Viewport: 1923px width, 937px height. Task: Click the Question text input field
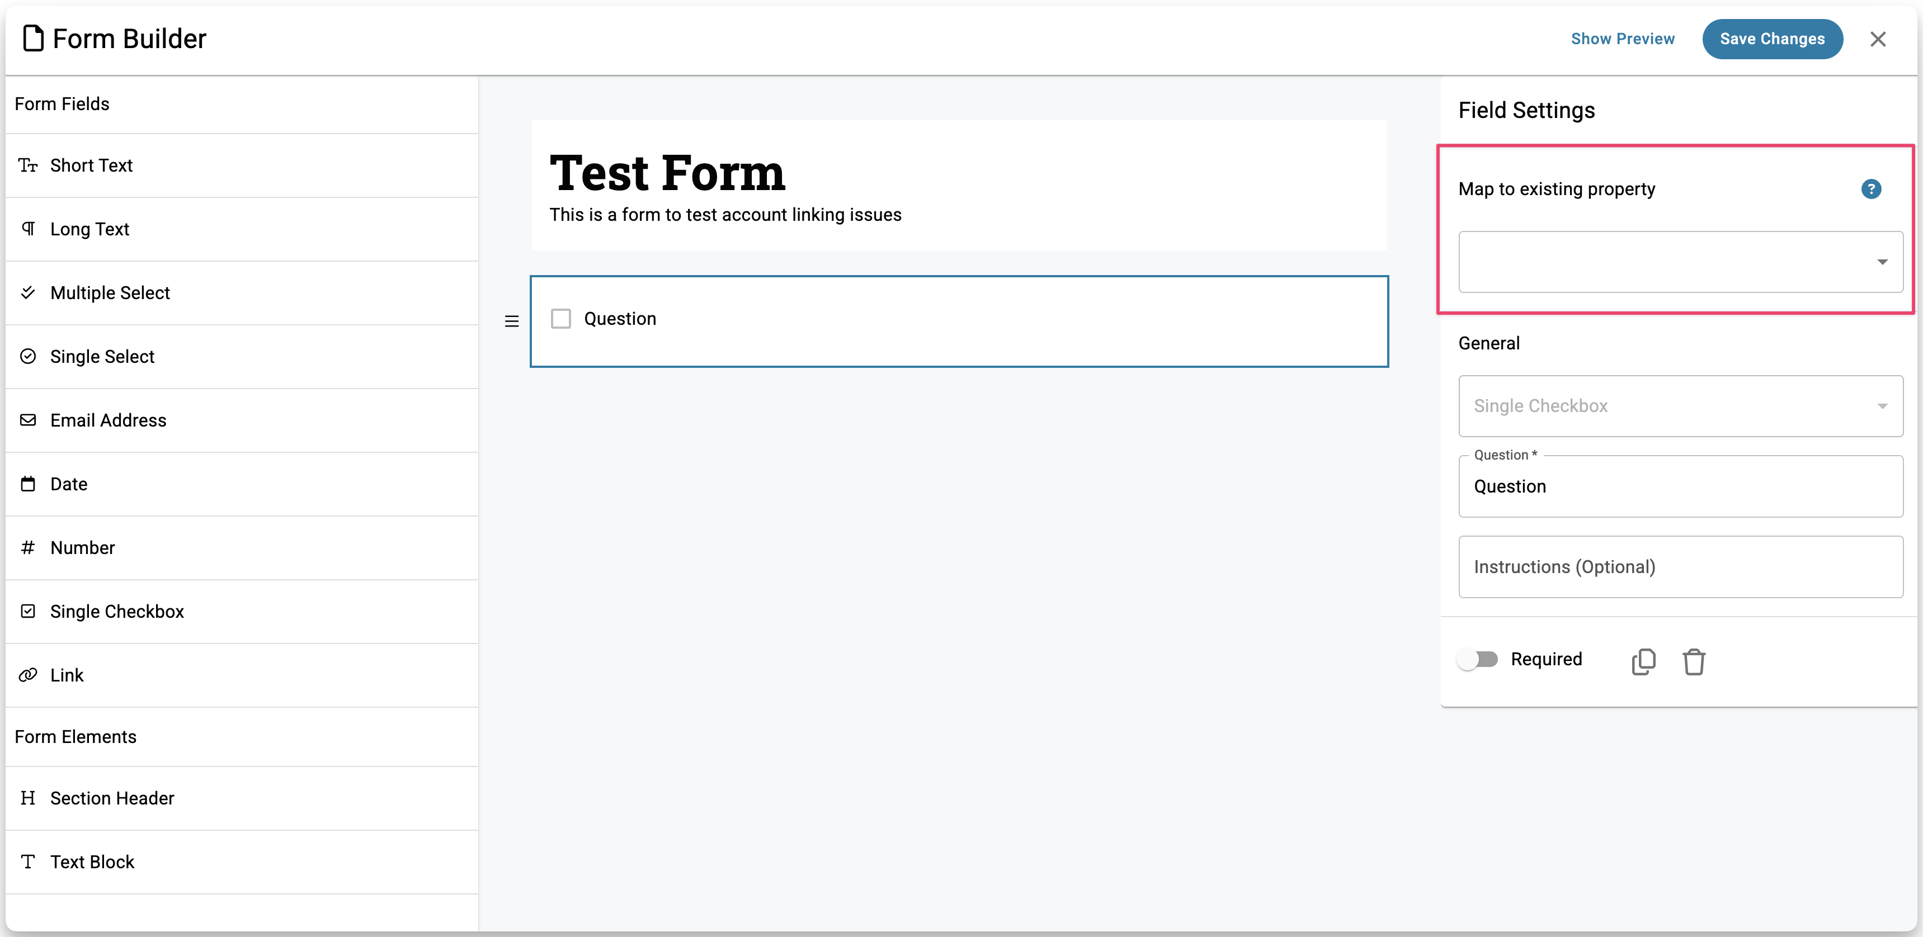[x=1680, y=486]
